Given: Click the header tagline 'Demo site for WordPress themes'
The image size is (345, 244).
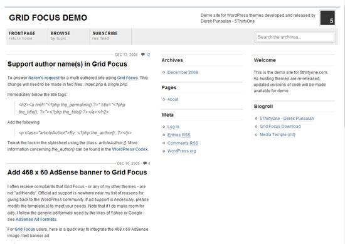Looking at the screenshot, I should point(258,18).
